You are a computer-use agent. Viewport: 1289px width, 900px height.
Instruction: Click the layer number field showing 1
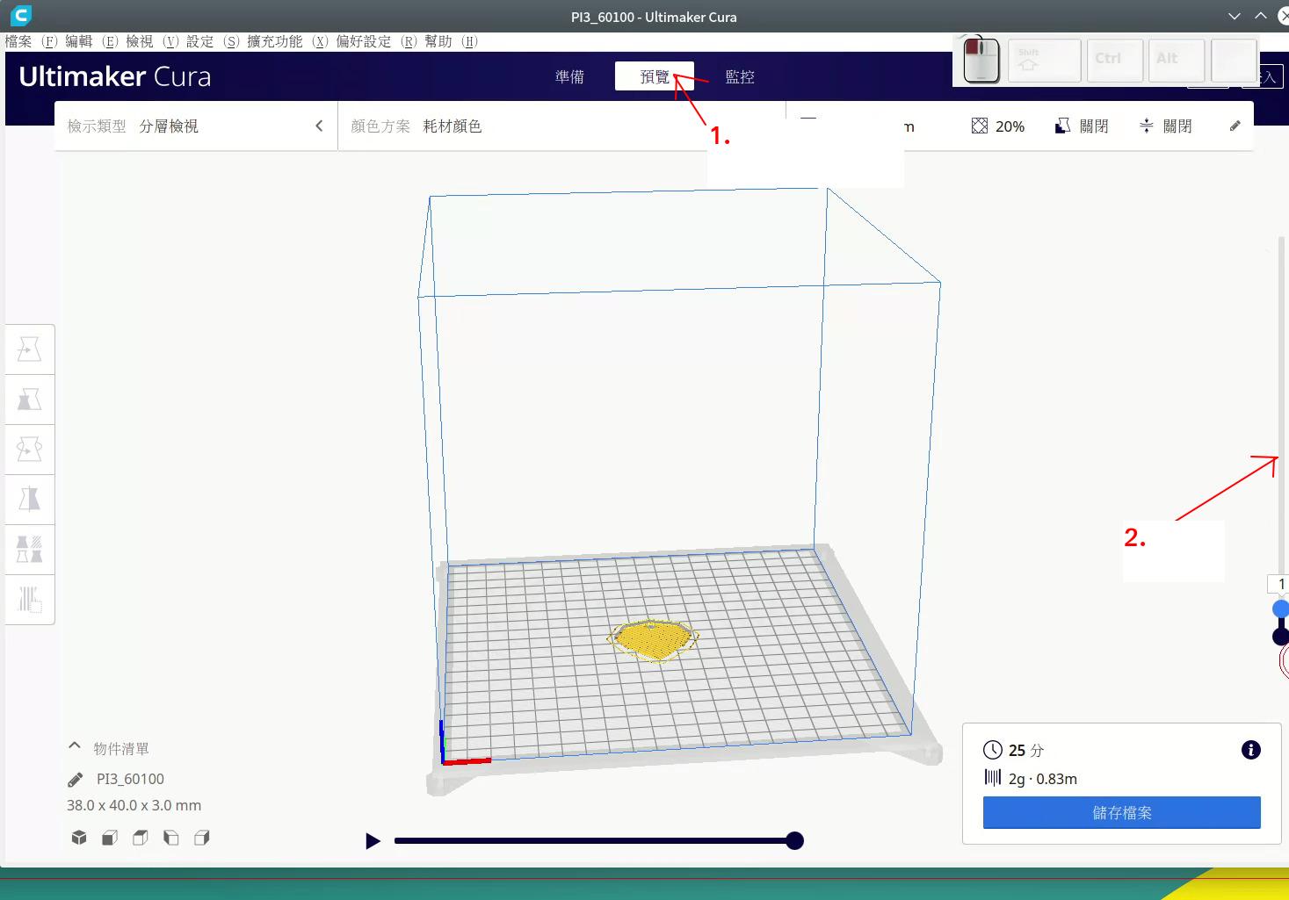1279,584
